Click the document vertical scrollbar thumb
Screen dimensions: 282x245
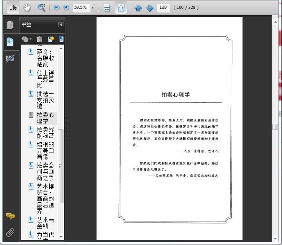(x=275, y=127)
